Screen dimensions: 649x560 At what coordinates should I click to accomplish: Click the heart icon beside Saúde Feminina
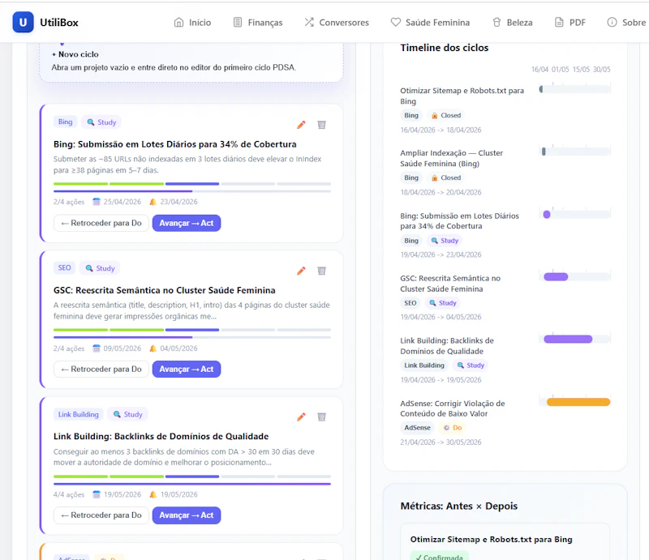(396, 23)
